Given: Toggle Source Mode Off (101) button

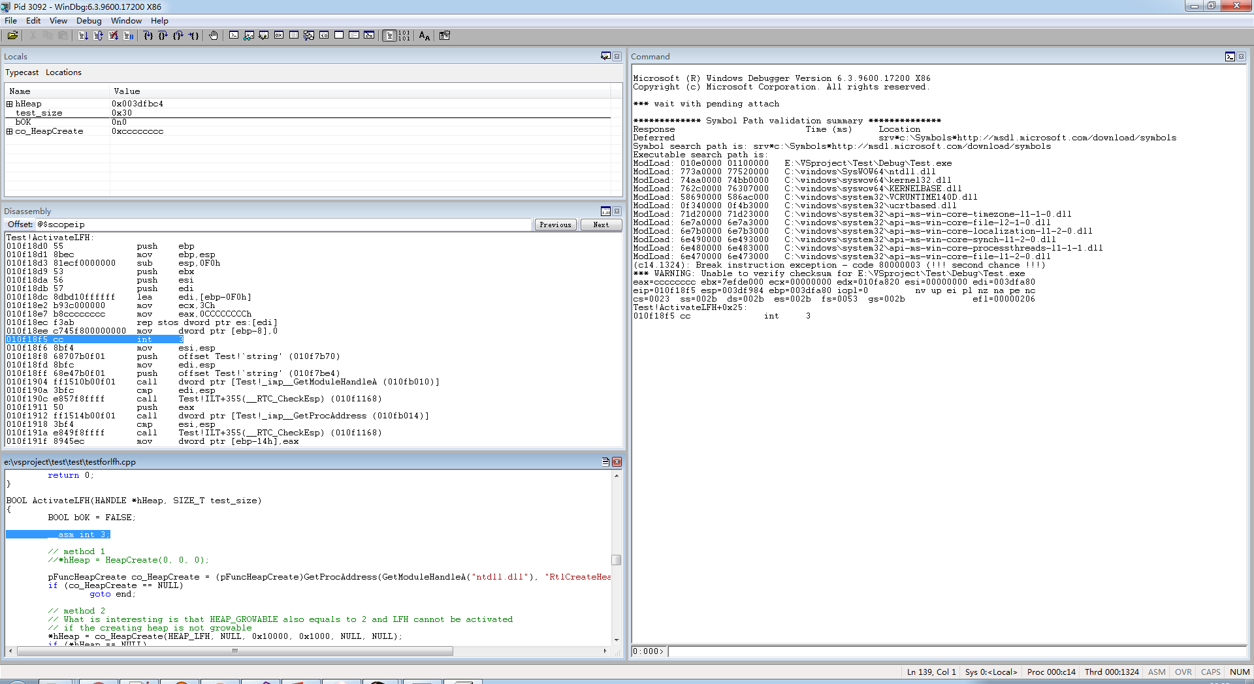Looking at the screenshot, I should pos(404,35).
